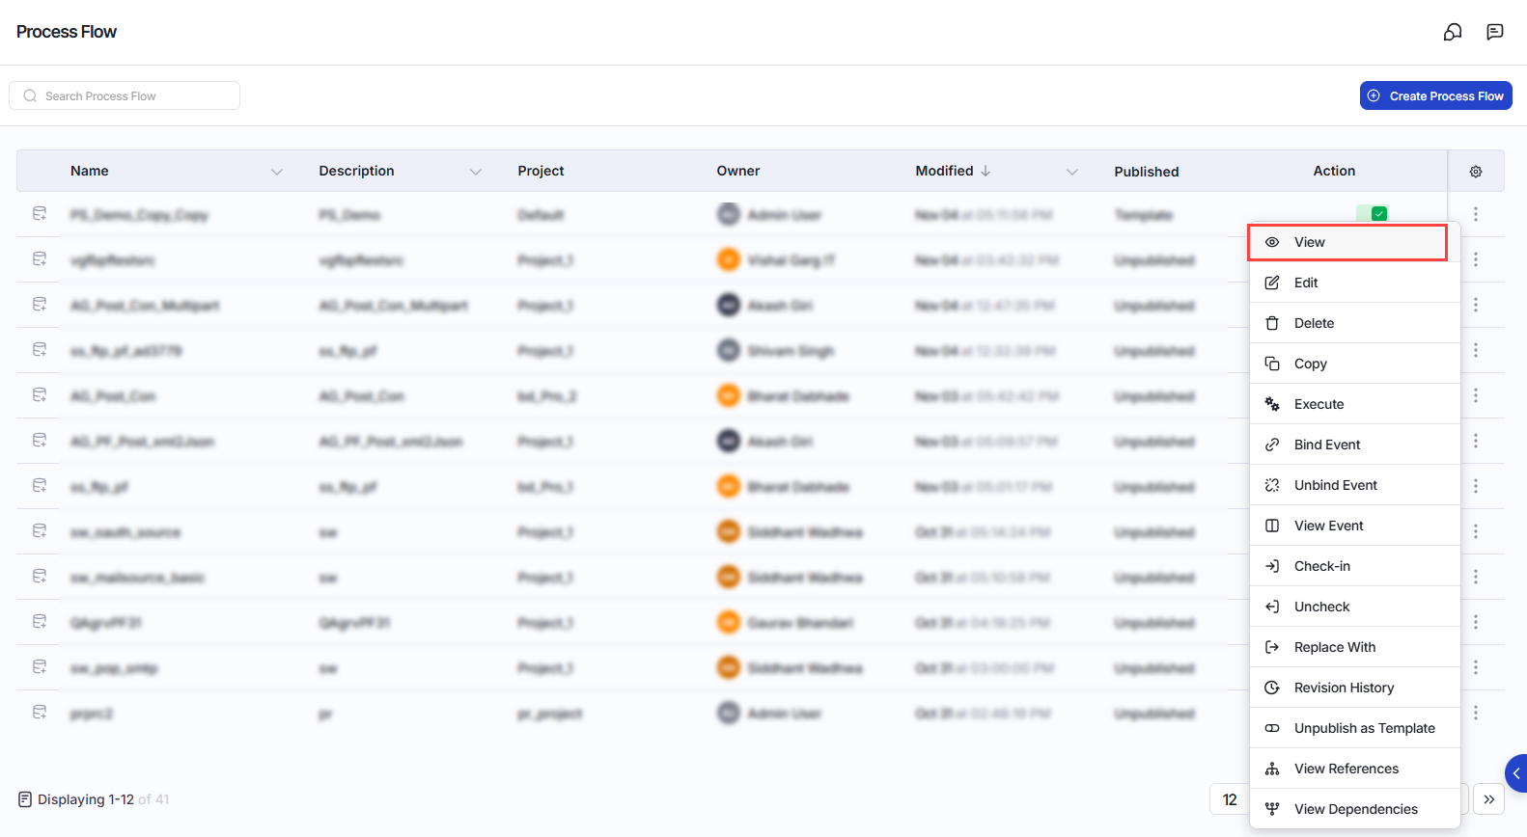Click the View eye icon in menu

coord(1272,242)
